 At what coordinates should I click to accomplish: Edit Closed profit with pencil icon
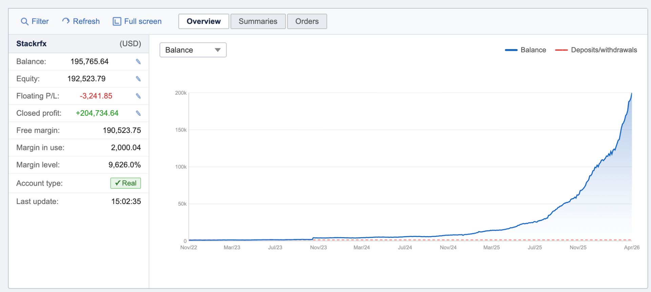pos(138,113)
